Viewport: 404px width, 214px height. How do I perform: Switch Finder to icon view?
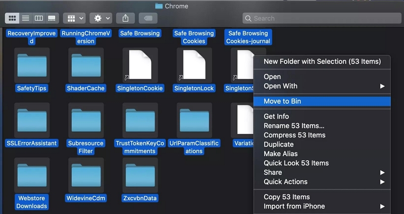pos(12,18)
